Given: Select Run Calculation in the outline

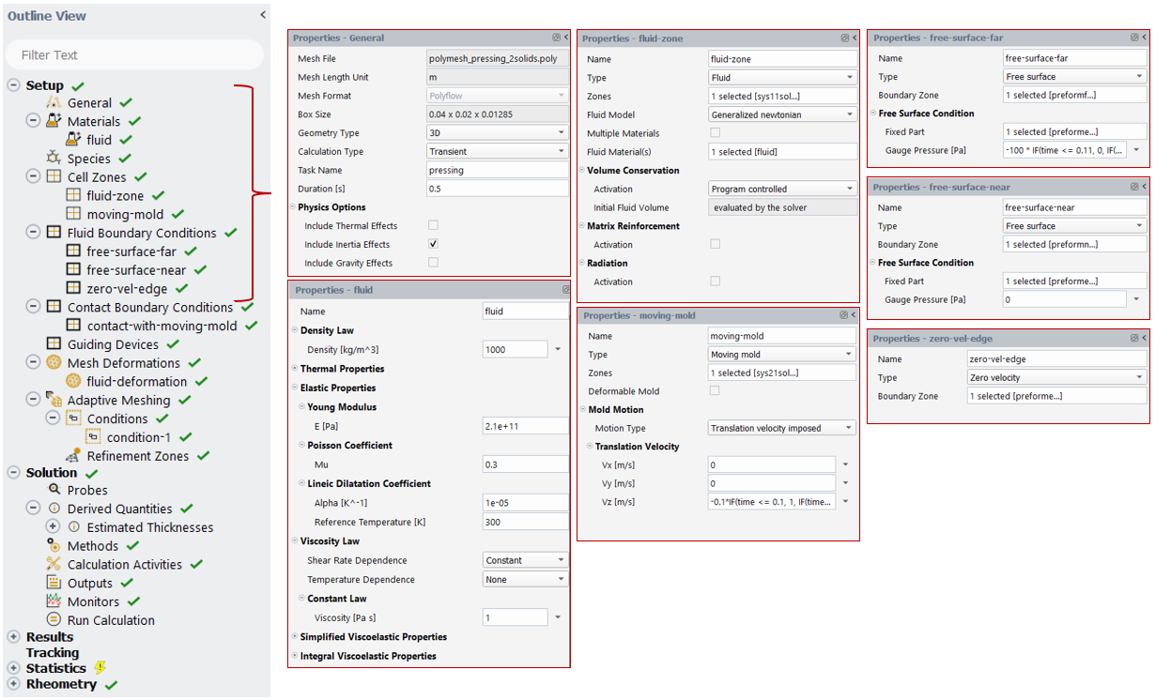Looking at the screenshot, I should [x=111, y=620].
